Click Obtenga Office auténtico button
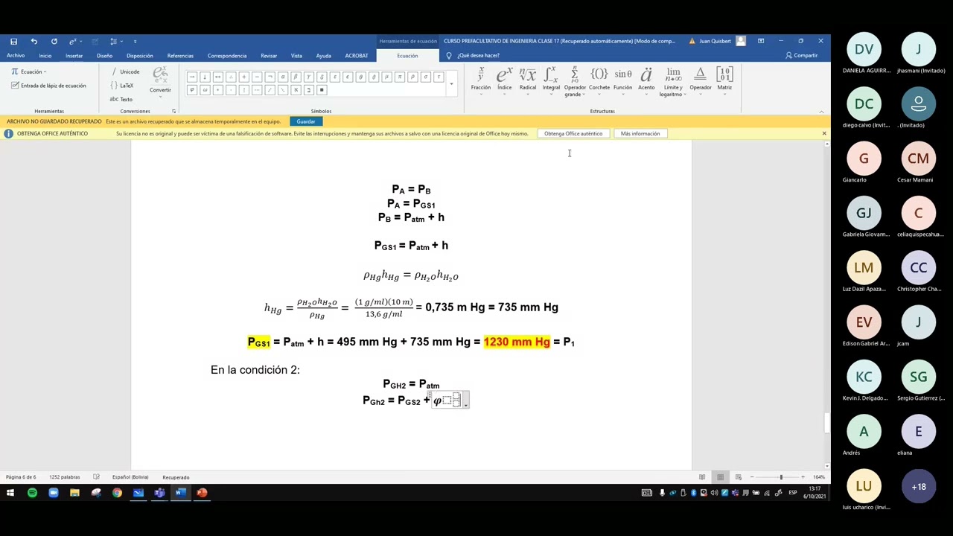Screen dimensions: 953x536 tap(573, 133)
